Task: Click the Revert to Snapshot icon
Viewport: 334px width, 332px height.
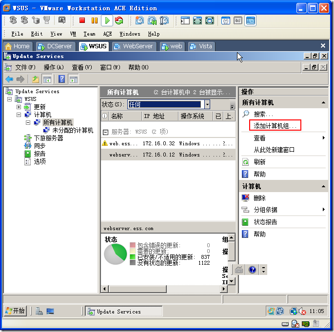Action: pyautogui.click(x=152, y=20)
